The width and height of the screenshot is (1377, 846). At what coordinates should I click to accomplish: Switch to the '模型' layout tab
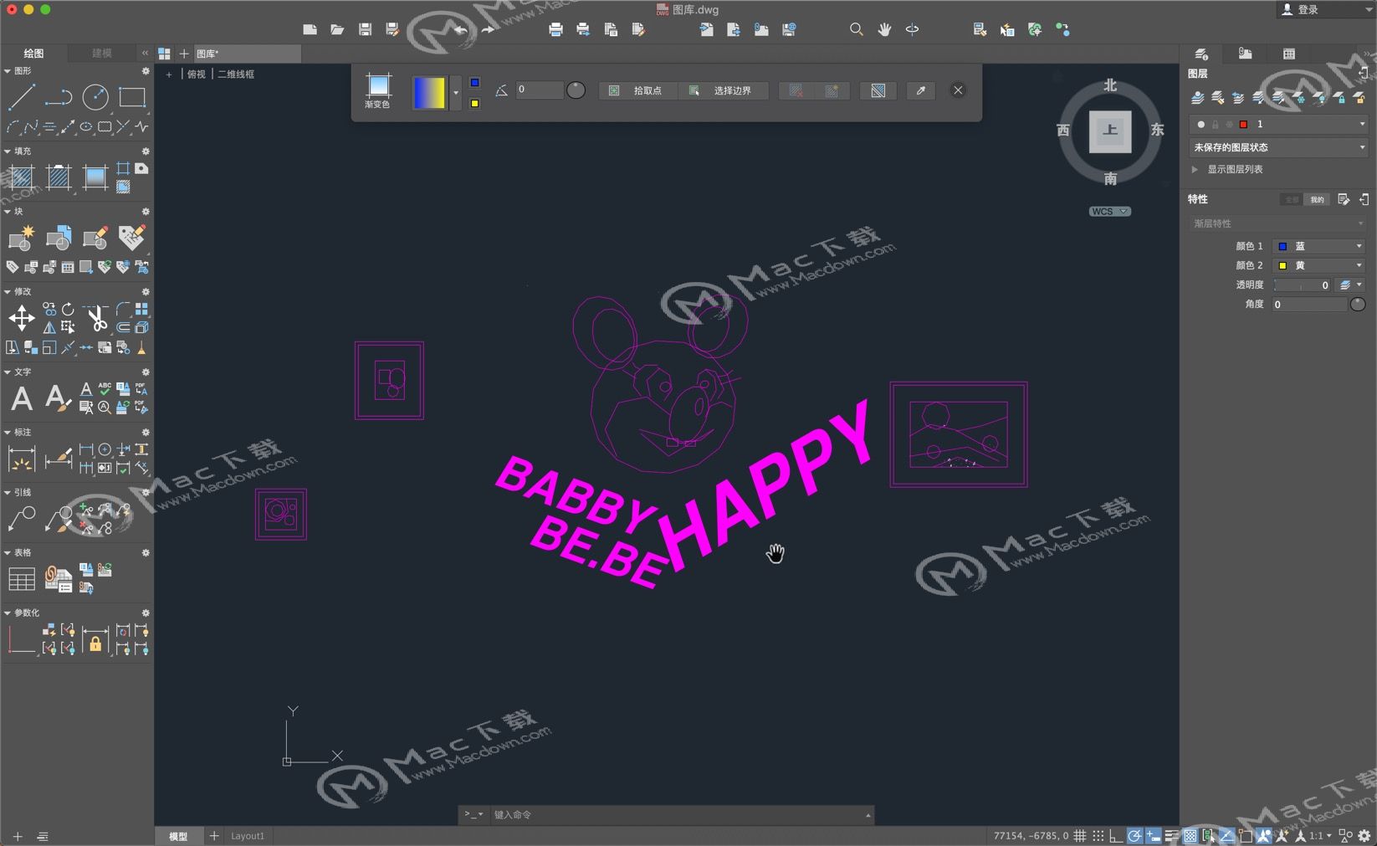tap(178, 836)
